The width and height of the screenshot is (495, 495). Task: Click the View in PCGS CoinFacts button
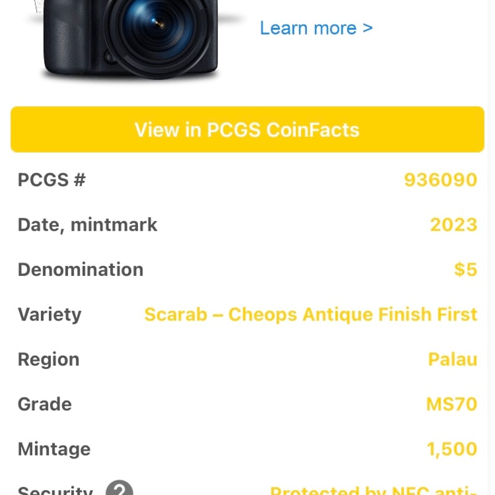point(246,129)
